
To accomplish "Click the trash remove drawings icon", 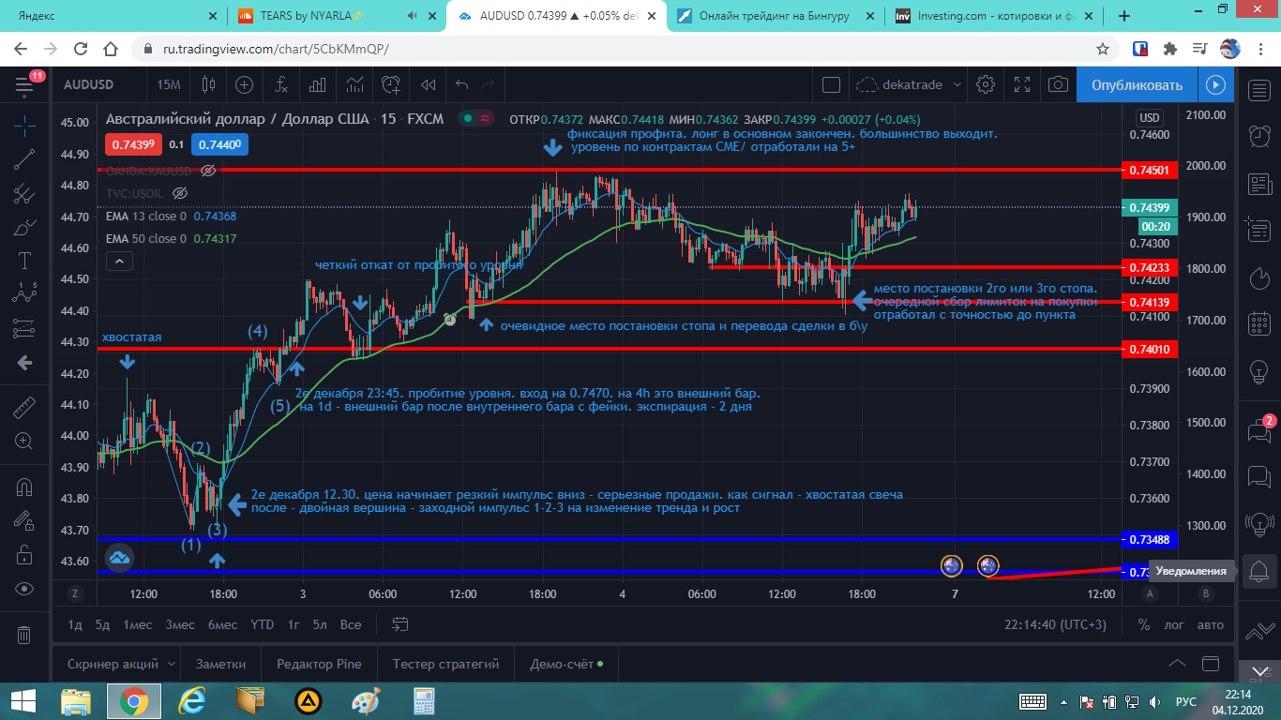I will [x=24, y=635].
